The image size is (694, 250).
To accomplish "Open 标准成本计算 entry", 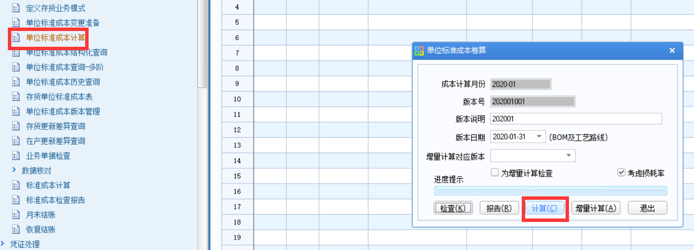I will [x=48, y=186].
